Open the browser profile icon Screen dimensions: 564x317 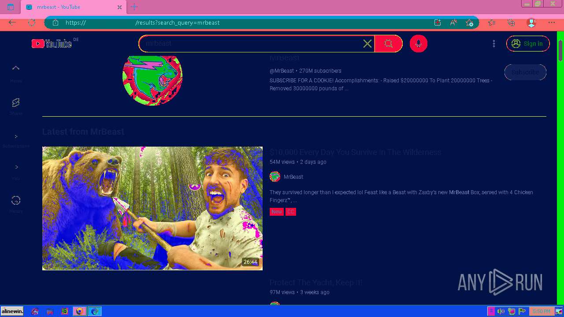click(531, 22)
